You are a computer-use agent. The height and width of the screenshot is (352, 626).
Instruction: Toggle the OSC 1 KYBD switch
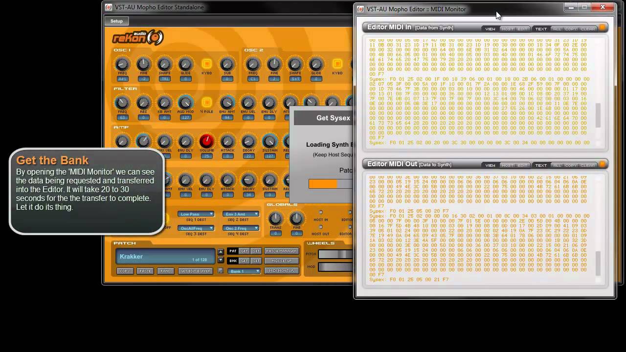tap(206, 64)
